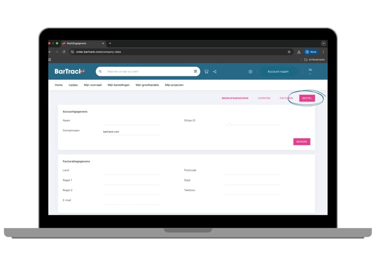The width and height of the screenshot is (376, 266).
Task: Focus the product search field
Action: point(149,71)
